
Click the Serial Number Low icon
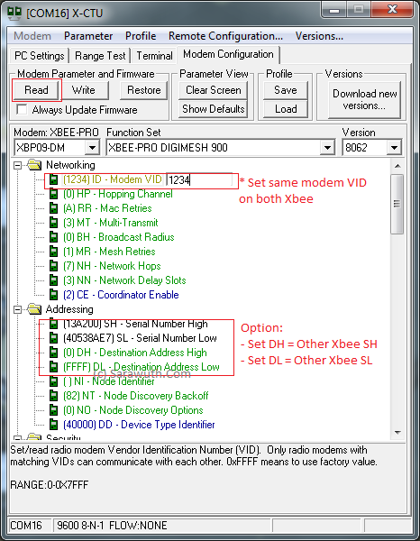(x=54, y=338)
